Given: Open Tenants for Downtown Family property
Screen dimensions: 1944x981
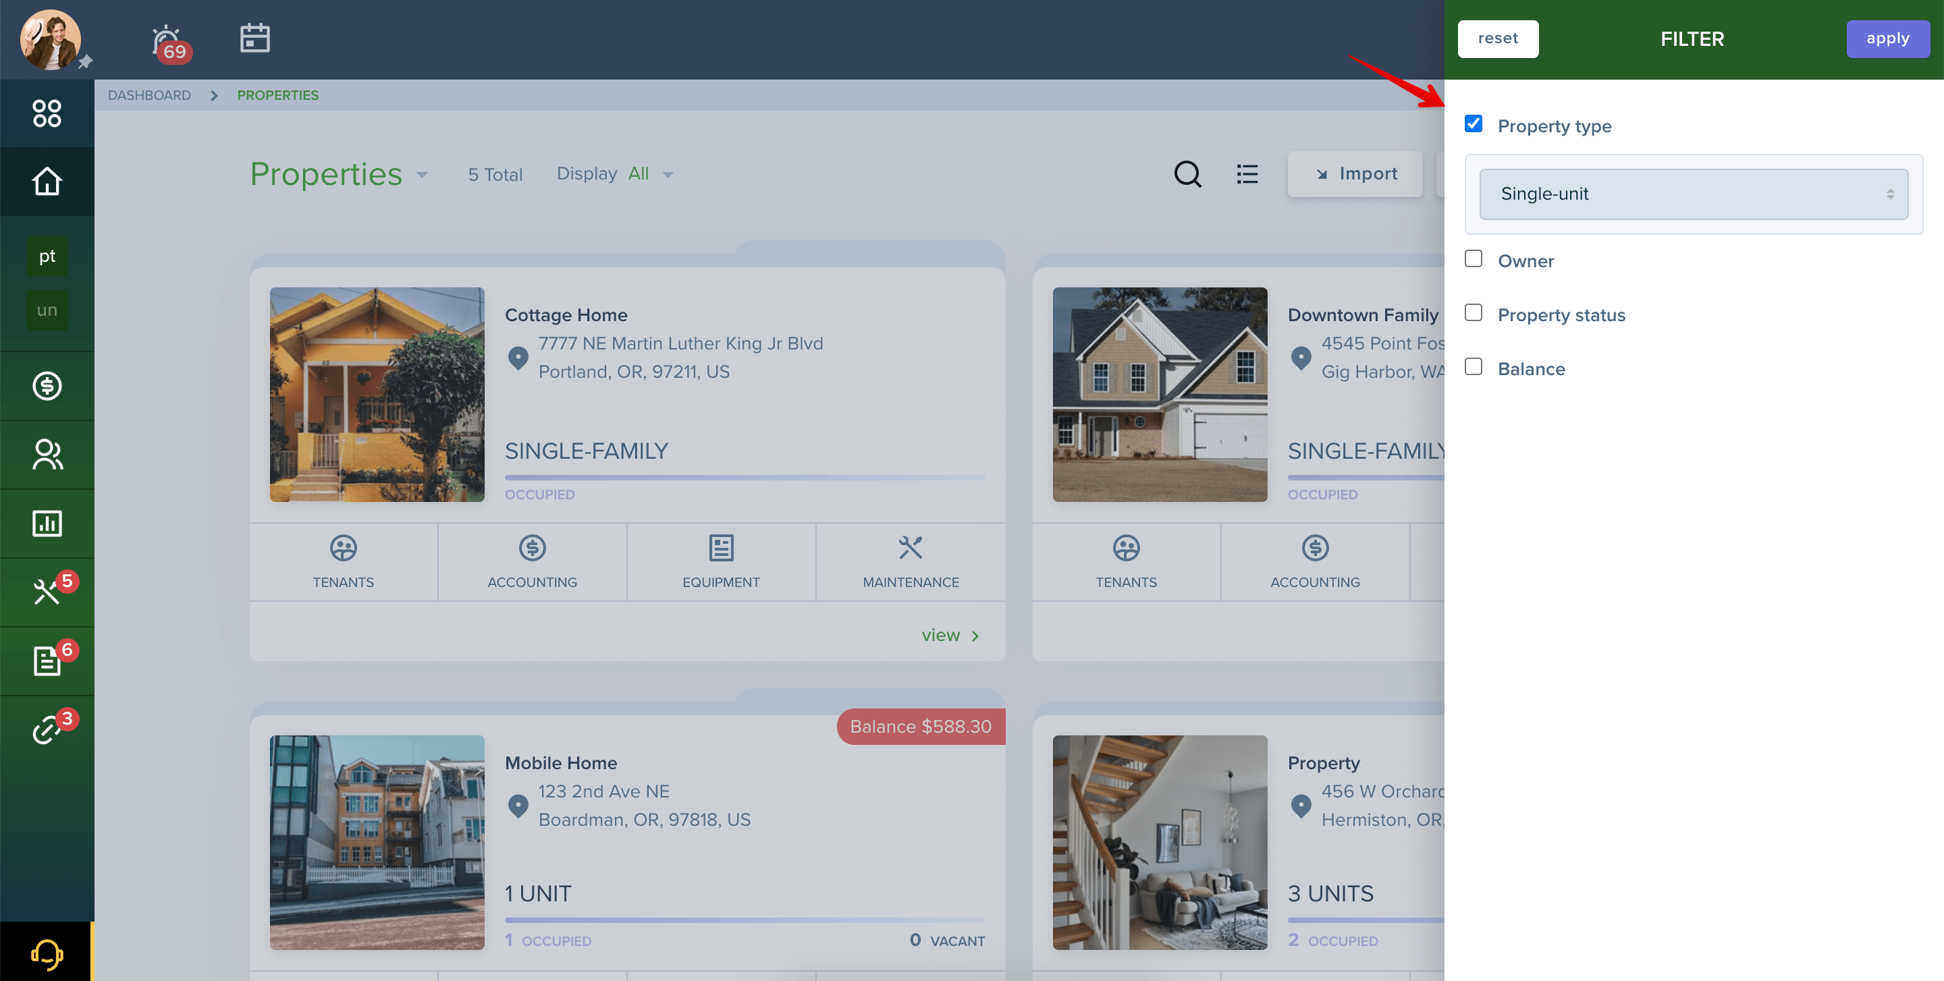Looking at the screenshot, I should coord(1126,562).
